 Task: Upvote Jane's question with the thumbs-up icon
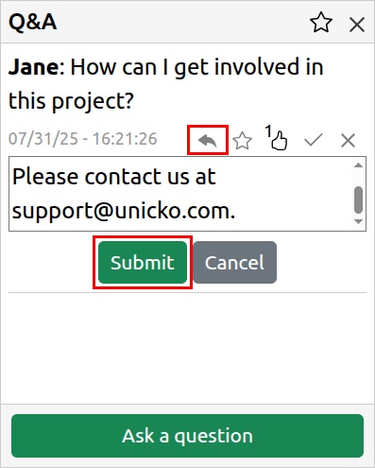click(280, 141)
